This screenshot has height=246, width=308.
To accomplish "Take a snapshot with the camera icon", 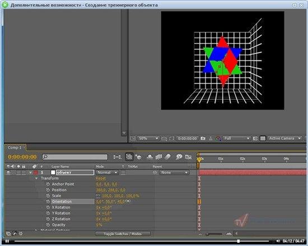I will (x=203, y=138).
